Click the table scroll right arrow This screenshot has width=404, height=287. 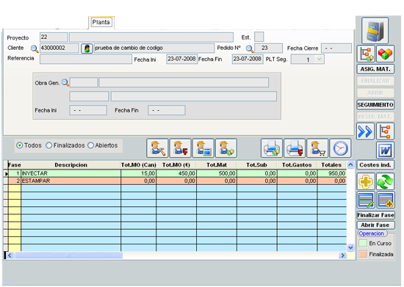[343, 255]
